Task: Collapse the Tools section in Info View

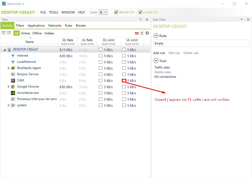Action: [156, 61]
